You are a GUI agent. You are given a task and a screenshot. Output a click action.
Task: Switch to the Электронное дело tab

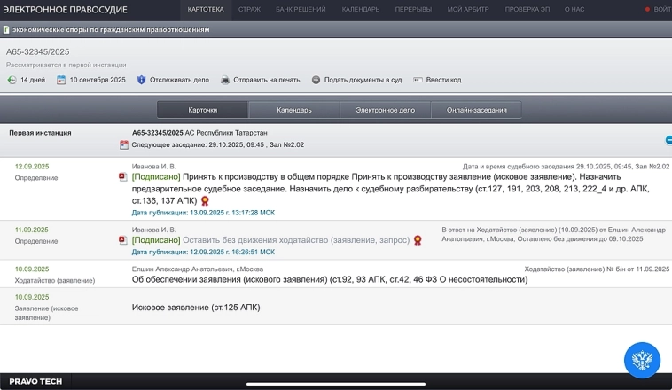point(385,110)
